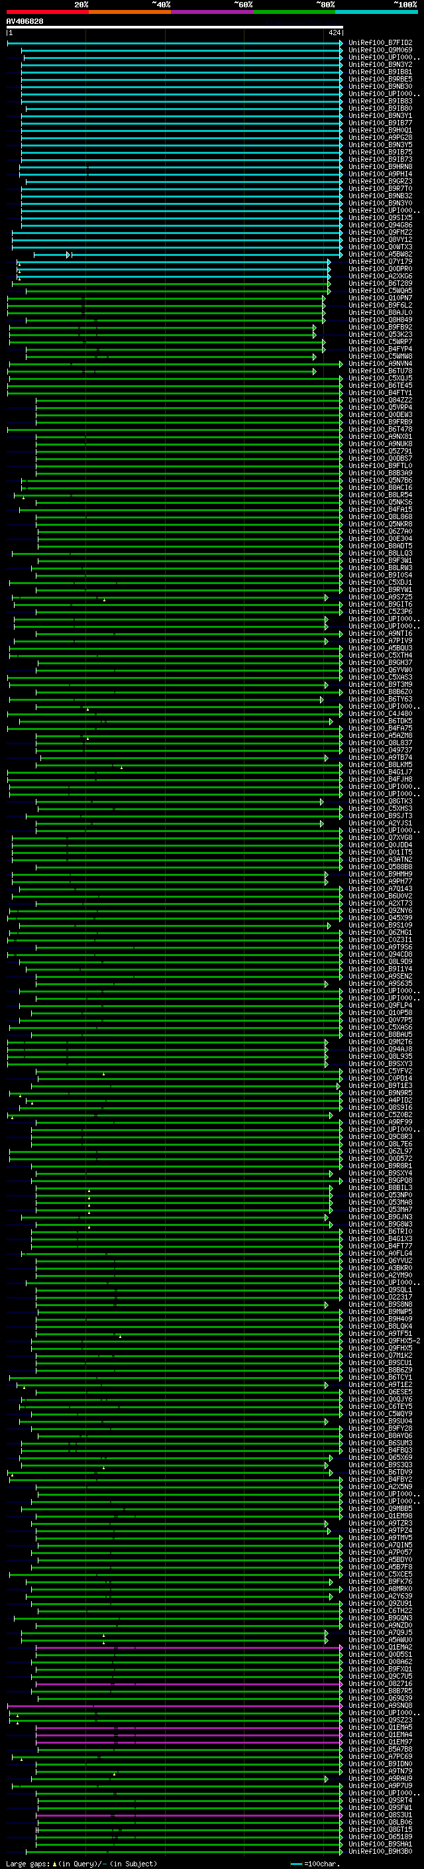
Task: Open hit UniRef100_B9N3Y2
Action: point(380,64)
